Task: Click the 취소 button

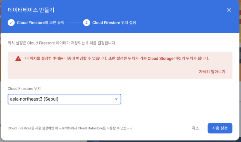Action: (x=195, y=128)
